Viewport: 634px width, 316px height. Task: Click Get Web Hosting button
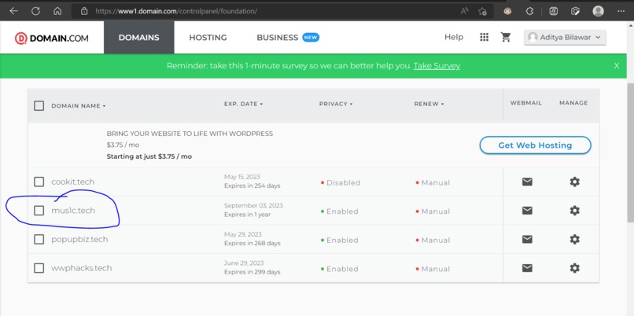[536, 145]
